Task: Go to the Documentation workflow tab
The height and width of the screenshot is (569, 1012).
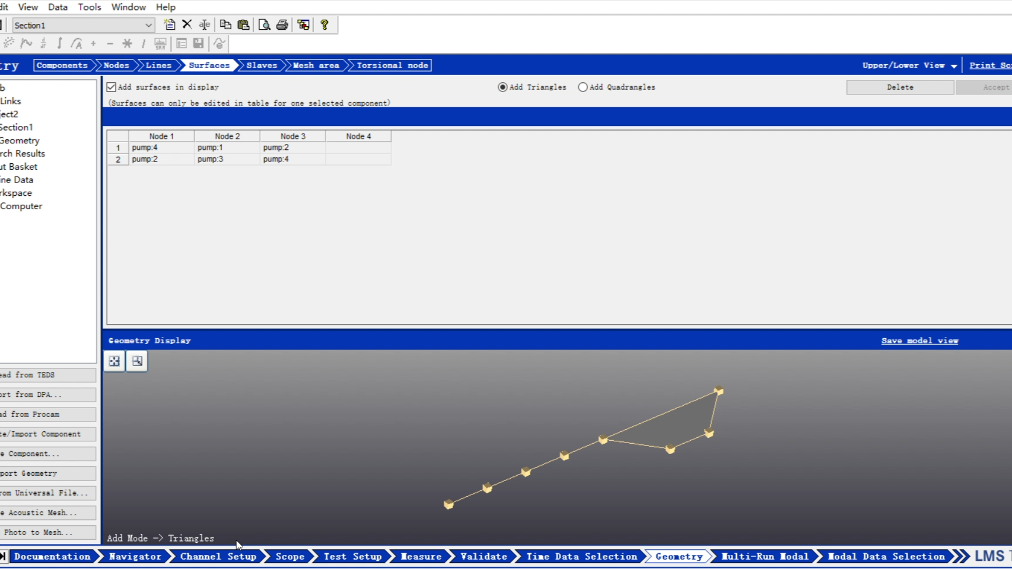Action: point(52,557)
